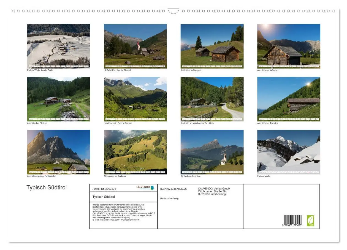Open the Almhütte im Mühlbacher Tal photo
The height and width of the screenshot is (250, 347).
click(212, 99)
